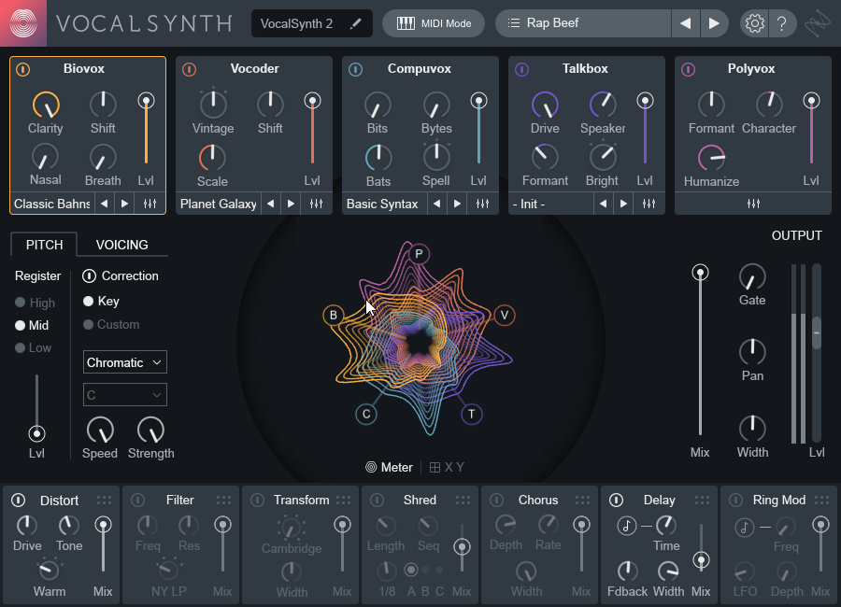Click the Delay Mix slider handle

[x=701, y=560]
